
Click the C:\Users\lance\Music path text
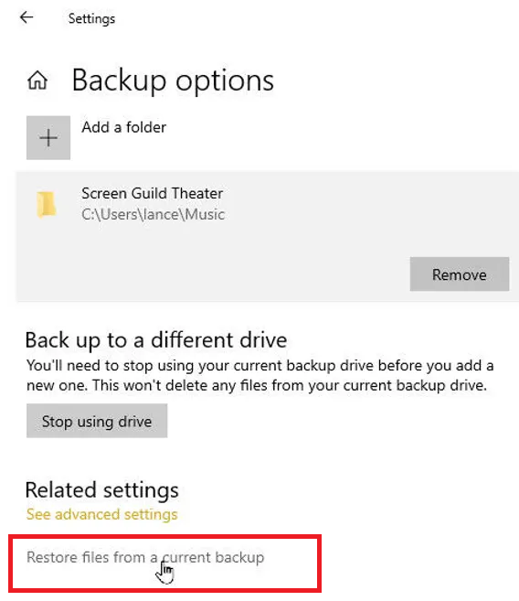(x=154, y=214)
